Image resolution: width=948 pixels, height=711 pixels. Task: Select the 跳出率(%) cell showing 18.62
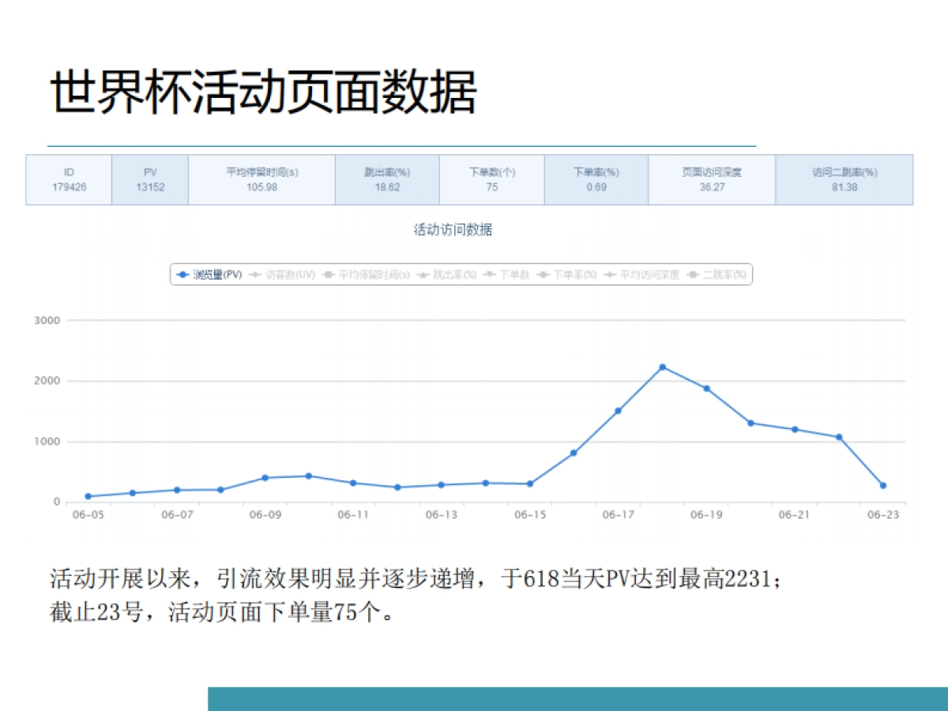click(x=385, y=179)
